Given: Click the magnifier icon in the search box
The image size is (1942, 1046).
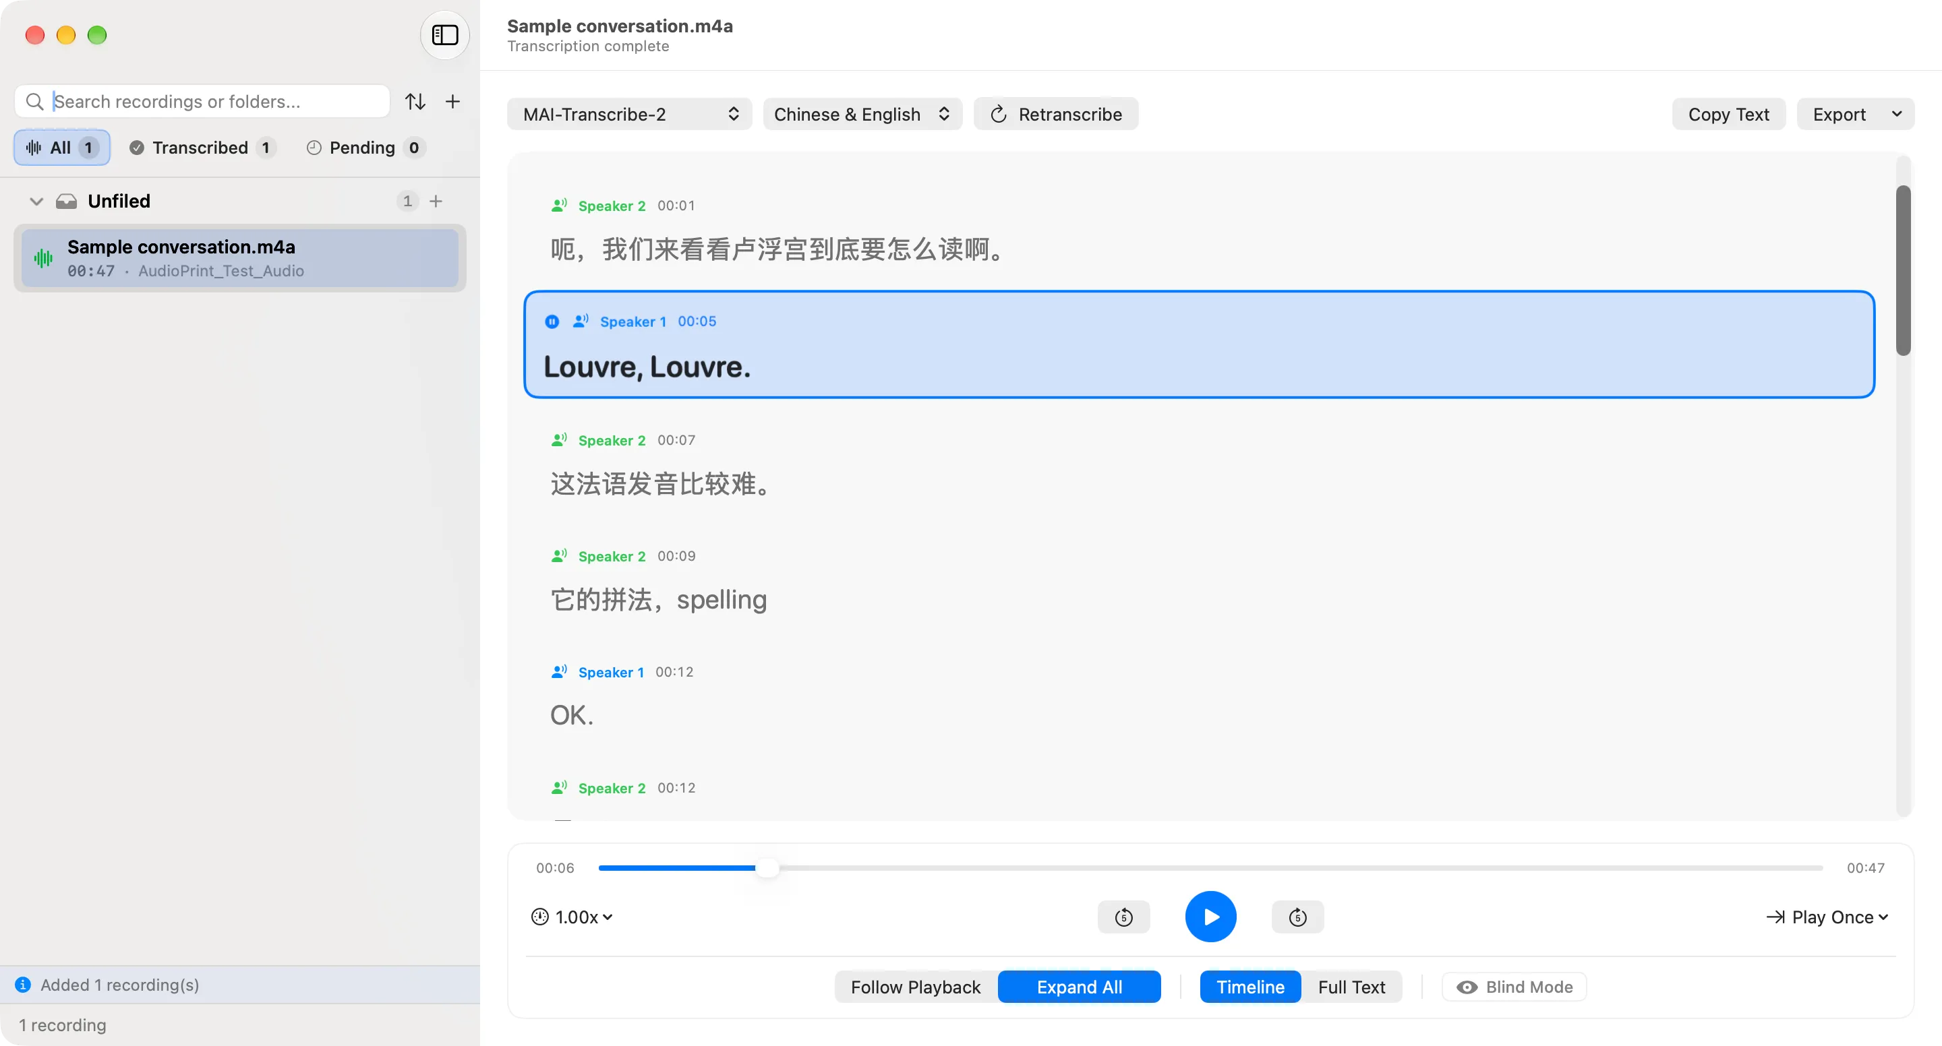Looking at the screenshot, I should tap(34, 101).
